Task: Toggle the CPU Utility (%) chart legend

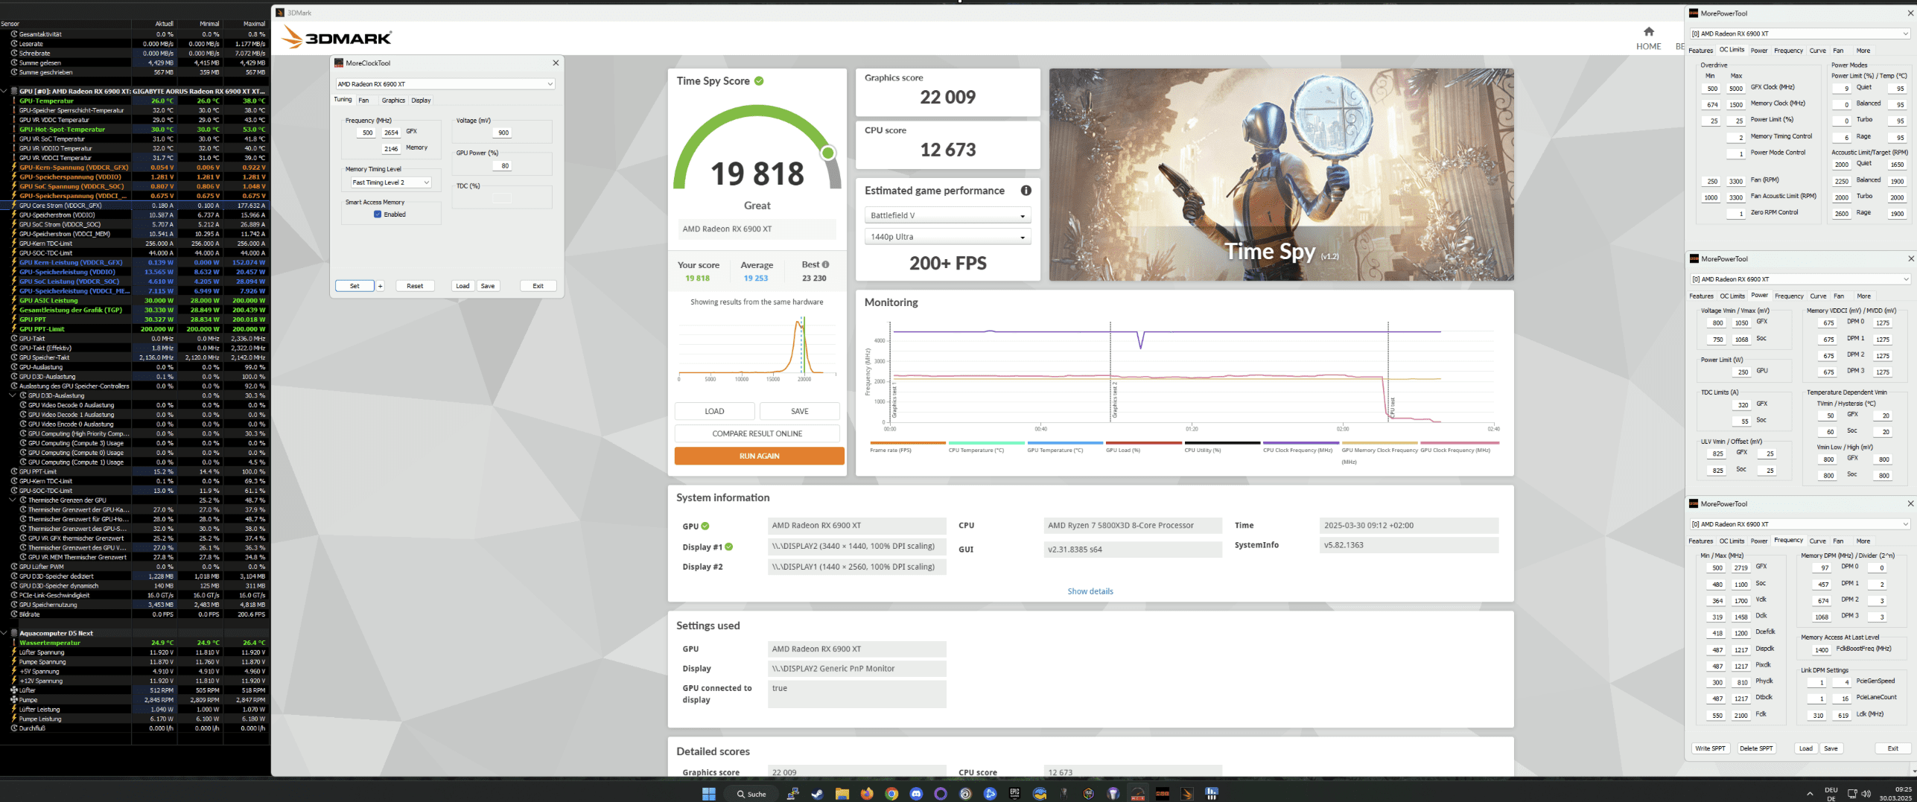Action: [x=1221, y=447]
